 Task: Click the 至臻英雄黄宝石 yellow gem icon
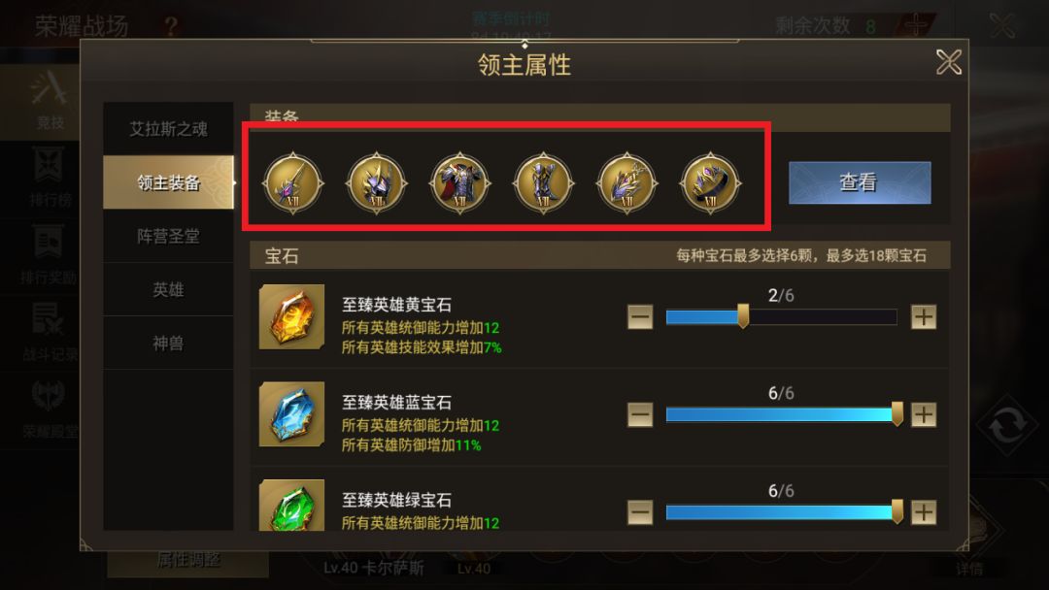291,316
